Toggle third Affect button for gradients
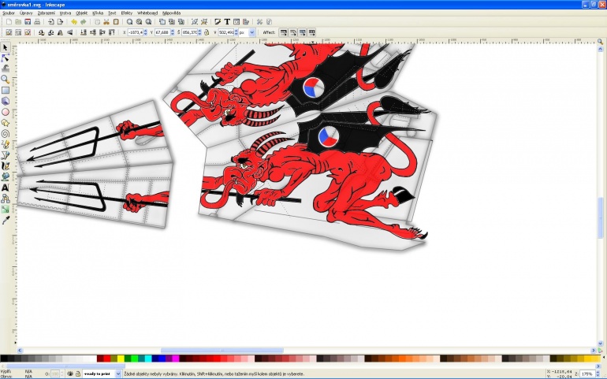 pyautogui.click(x=302, y=32)
